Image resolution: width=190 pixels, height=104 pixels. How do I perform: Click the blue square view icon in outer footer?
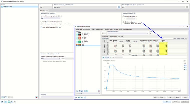[9, 102]
